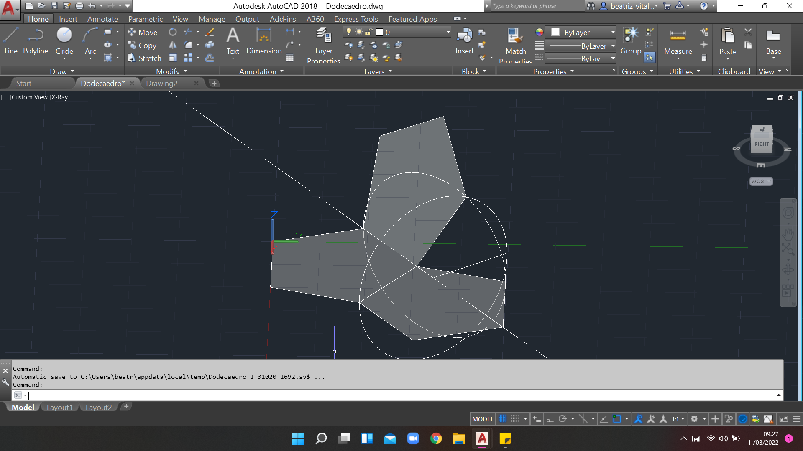Expand the Modify panel

(x=172, y=71)
